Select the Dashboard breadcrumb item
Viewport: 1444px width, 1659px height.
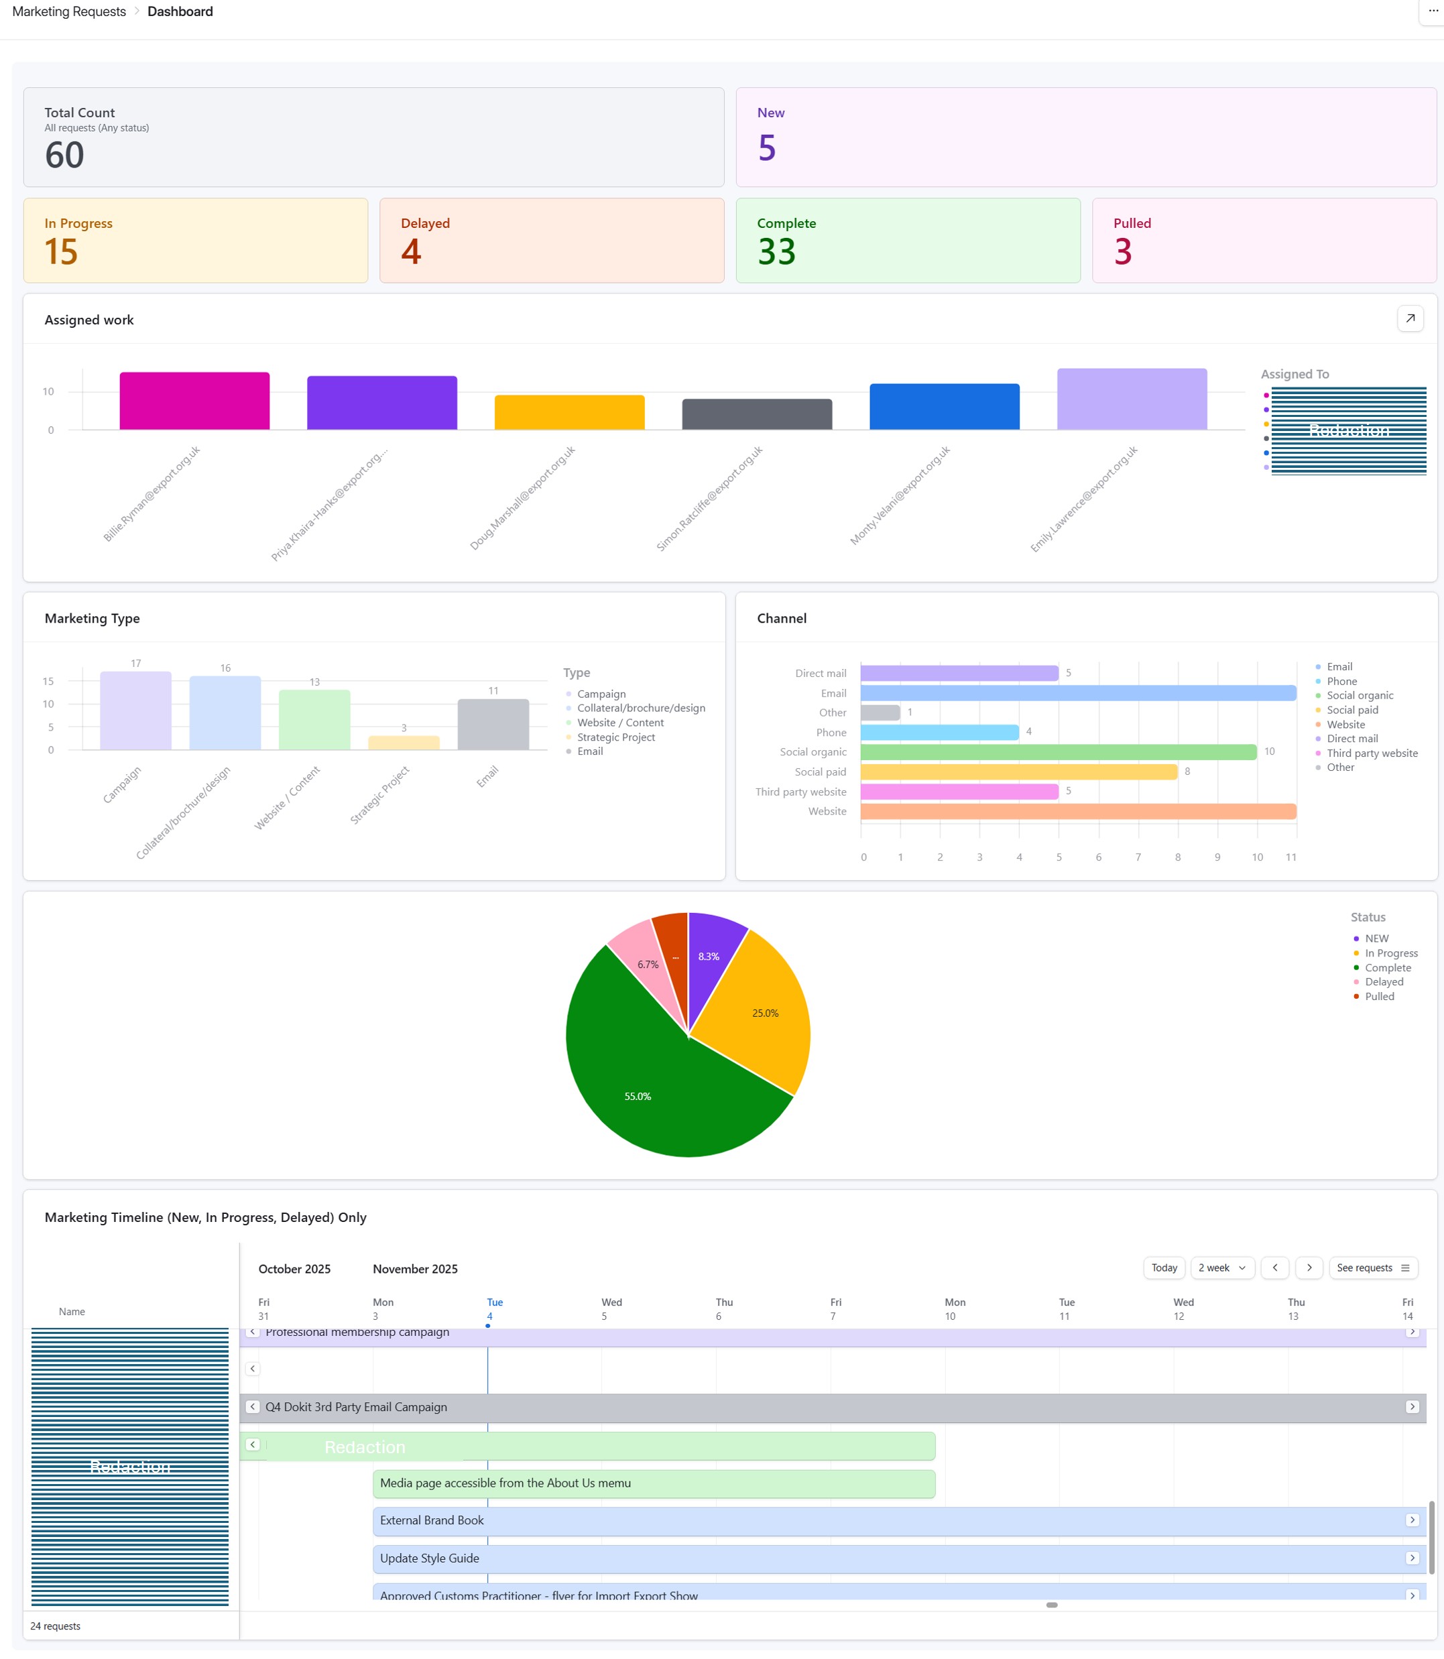point(180,11)
